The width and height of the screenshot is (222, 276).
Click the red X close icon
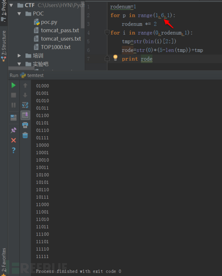pyautogui.click(x=14, y=140)
